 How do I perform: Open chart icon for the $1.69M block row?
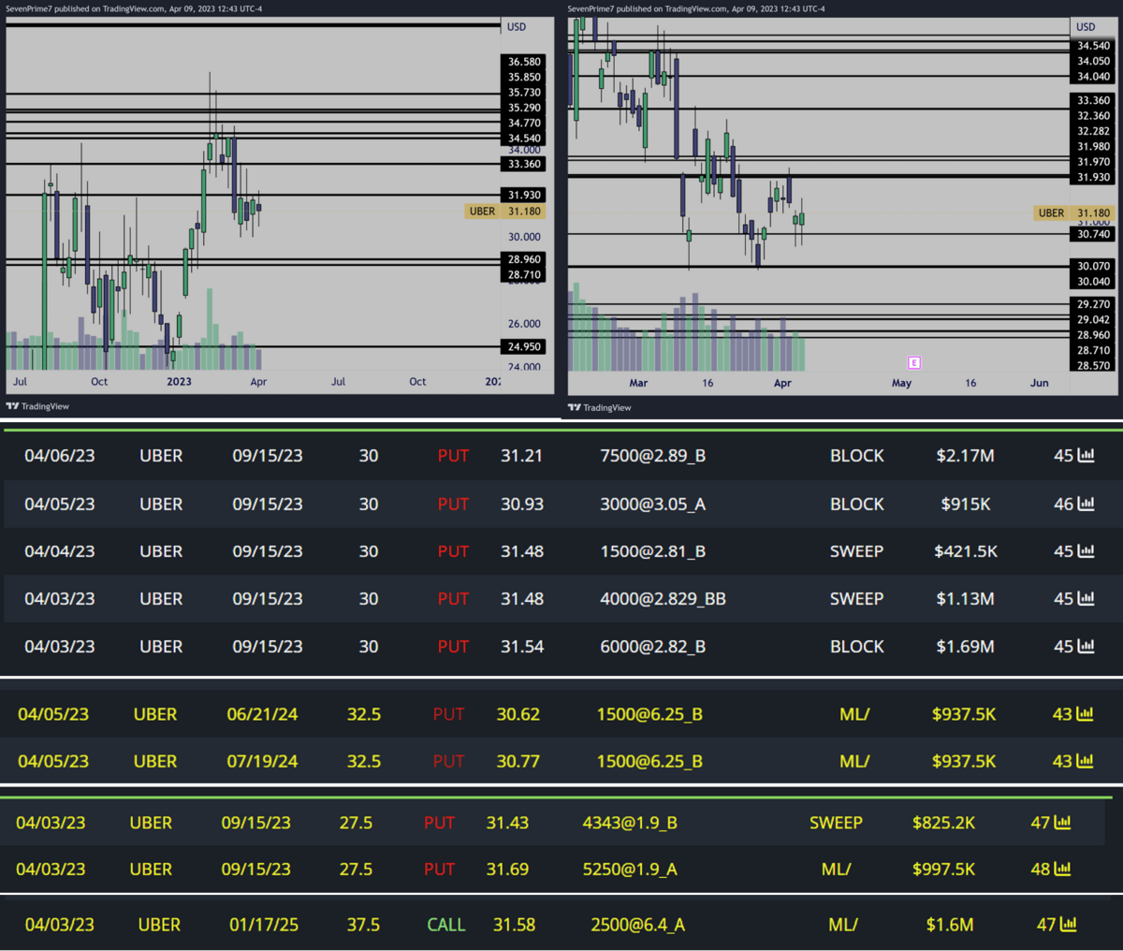[1086, 646]
